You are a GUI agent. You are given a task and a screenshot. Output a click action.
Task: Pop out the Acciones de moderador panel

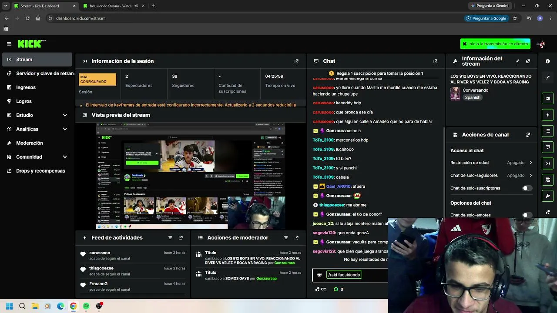(x=296, y=238)
